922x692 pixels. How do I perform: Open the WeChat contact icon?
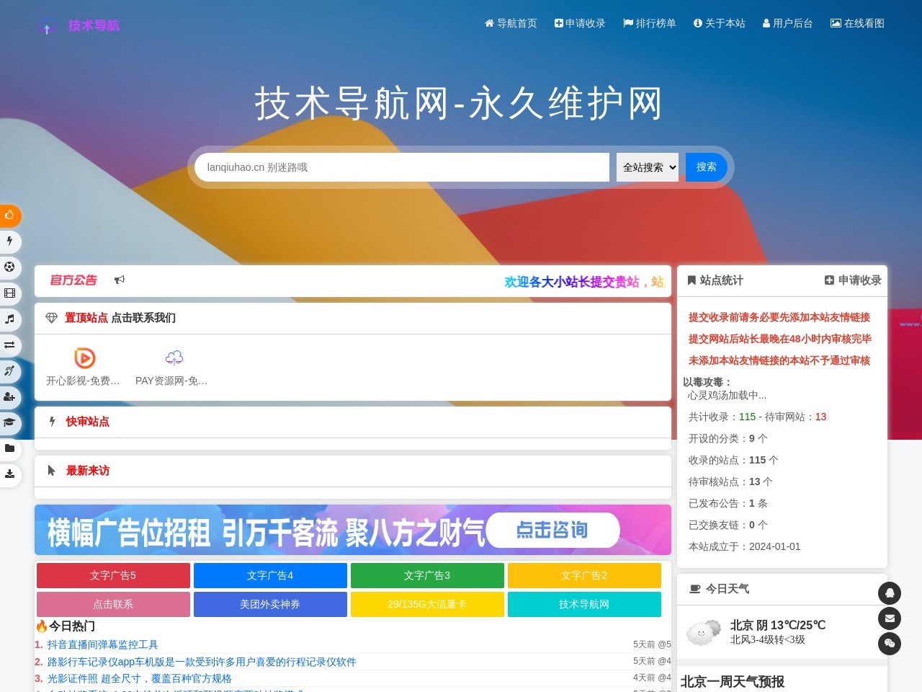pyautogui.click(x=890, y=644)
